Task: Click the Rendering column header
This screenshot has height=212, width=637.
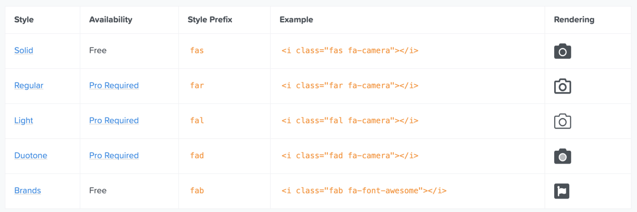Action: (x=574, y=19)
